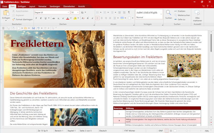Open highlight color dropdown arrow
The image size is (214, 133).
[x=78, y=18]
